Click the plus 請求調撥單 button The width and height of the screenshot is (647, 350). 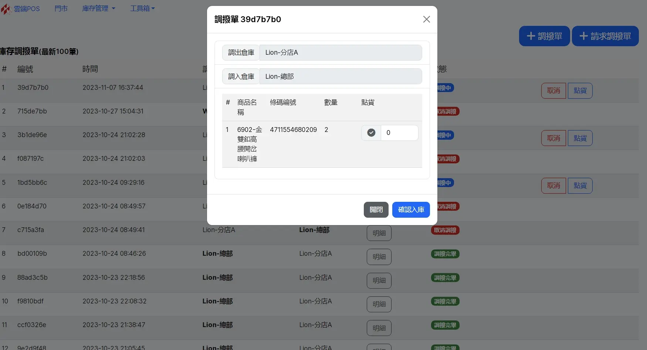tap(605, 36)
